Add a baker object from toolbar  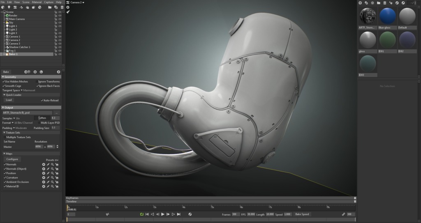tap(33, 7)
